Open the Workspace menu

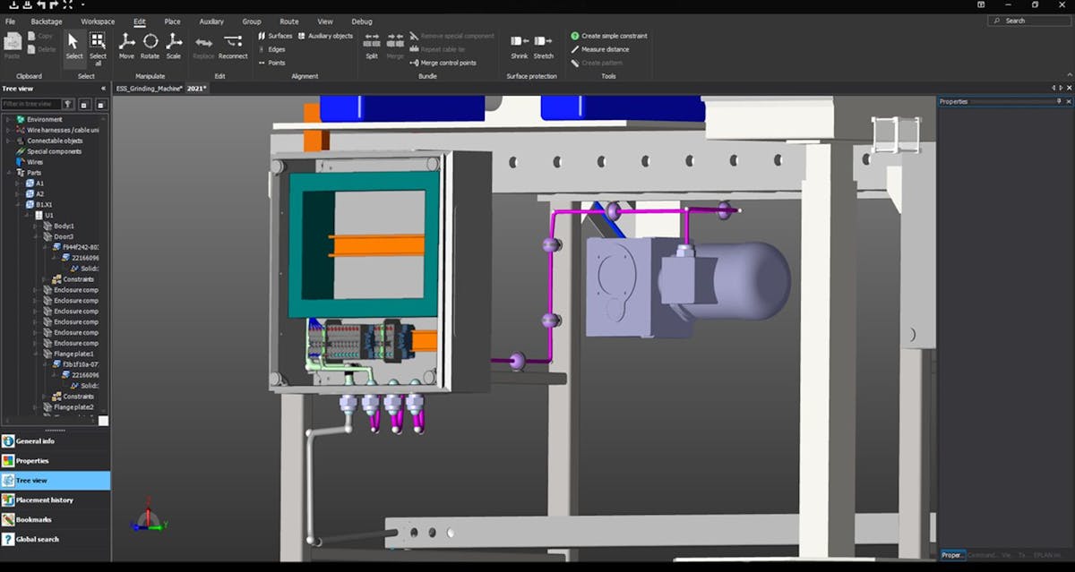97,21
